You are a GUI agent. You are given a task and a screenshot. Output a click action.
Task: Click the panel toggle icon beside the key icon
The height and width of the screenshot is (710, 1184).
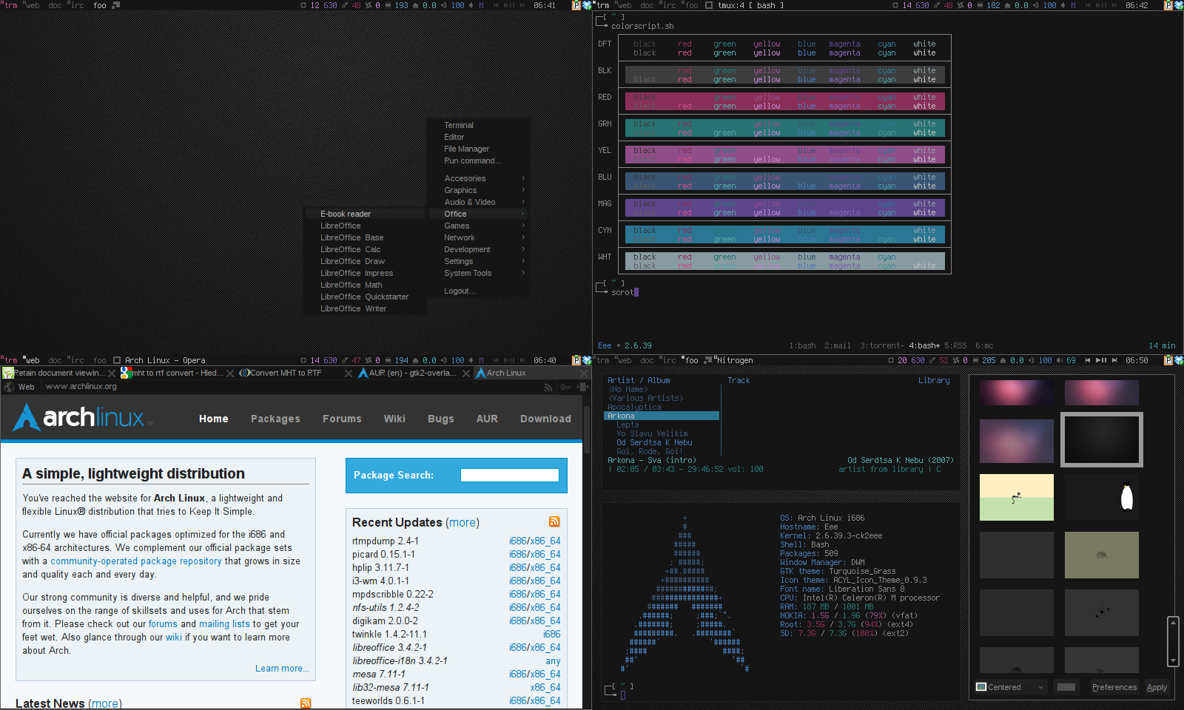click(x=581, y=387)
